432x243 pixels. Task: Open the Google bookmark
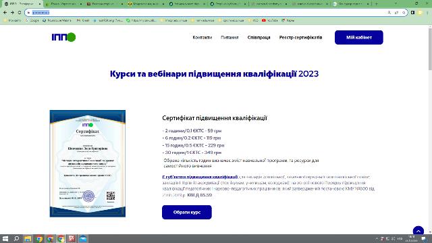pos(32,20)
